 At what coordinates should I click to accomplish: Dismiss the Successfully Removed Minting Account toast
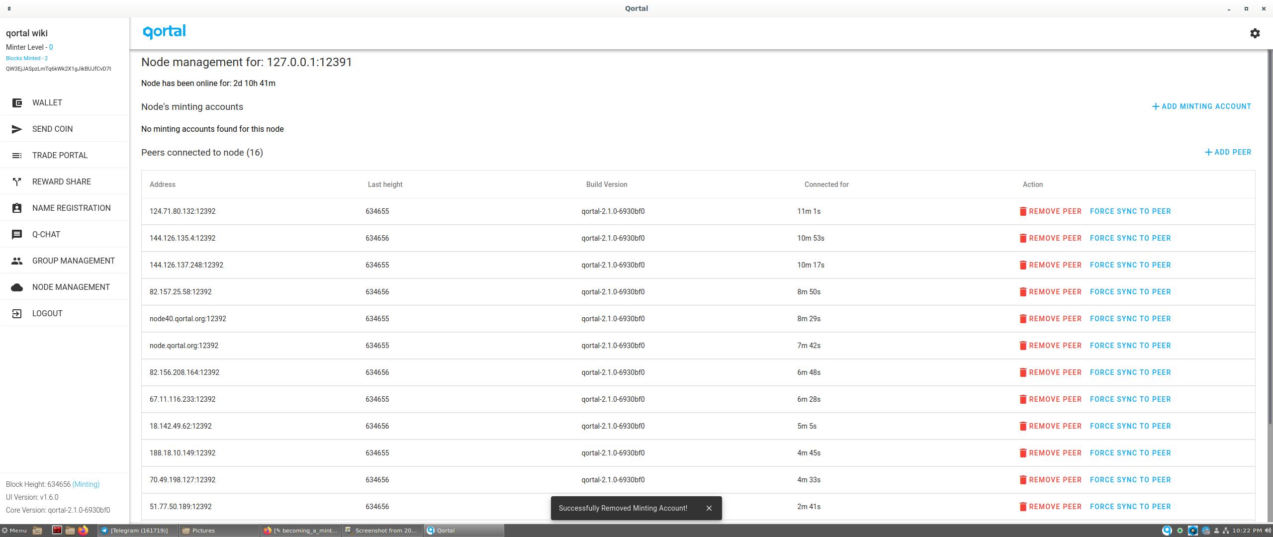tap(709, 508)
